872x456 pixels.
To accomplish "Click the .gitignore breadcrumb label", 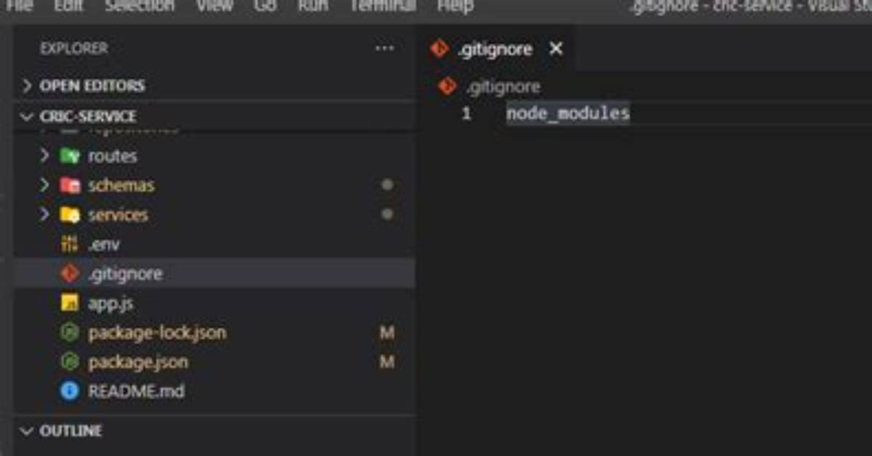I will click(504, 87).
